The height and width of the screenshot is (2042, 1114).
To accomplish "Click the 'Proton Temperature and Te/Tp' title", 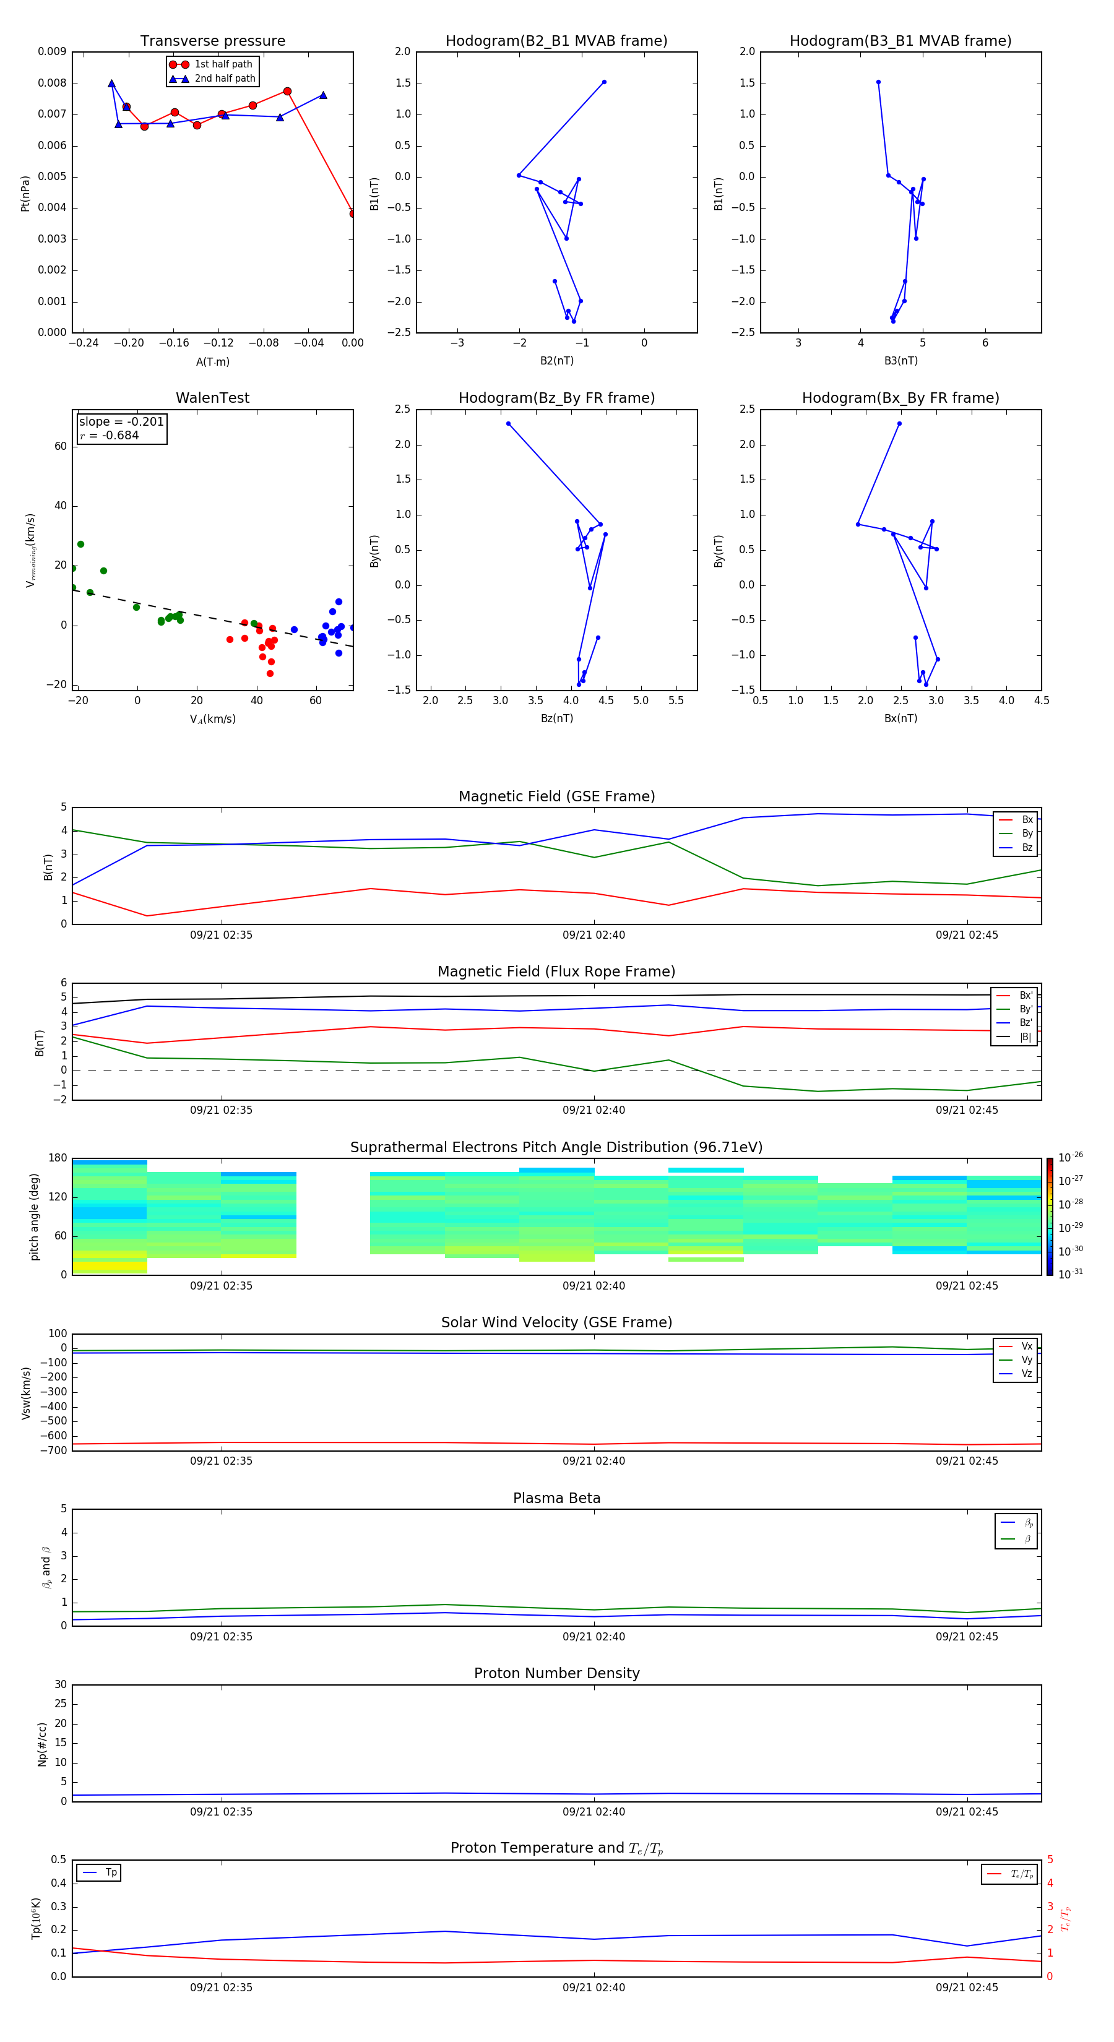I will 556,1848.
